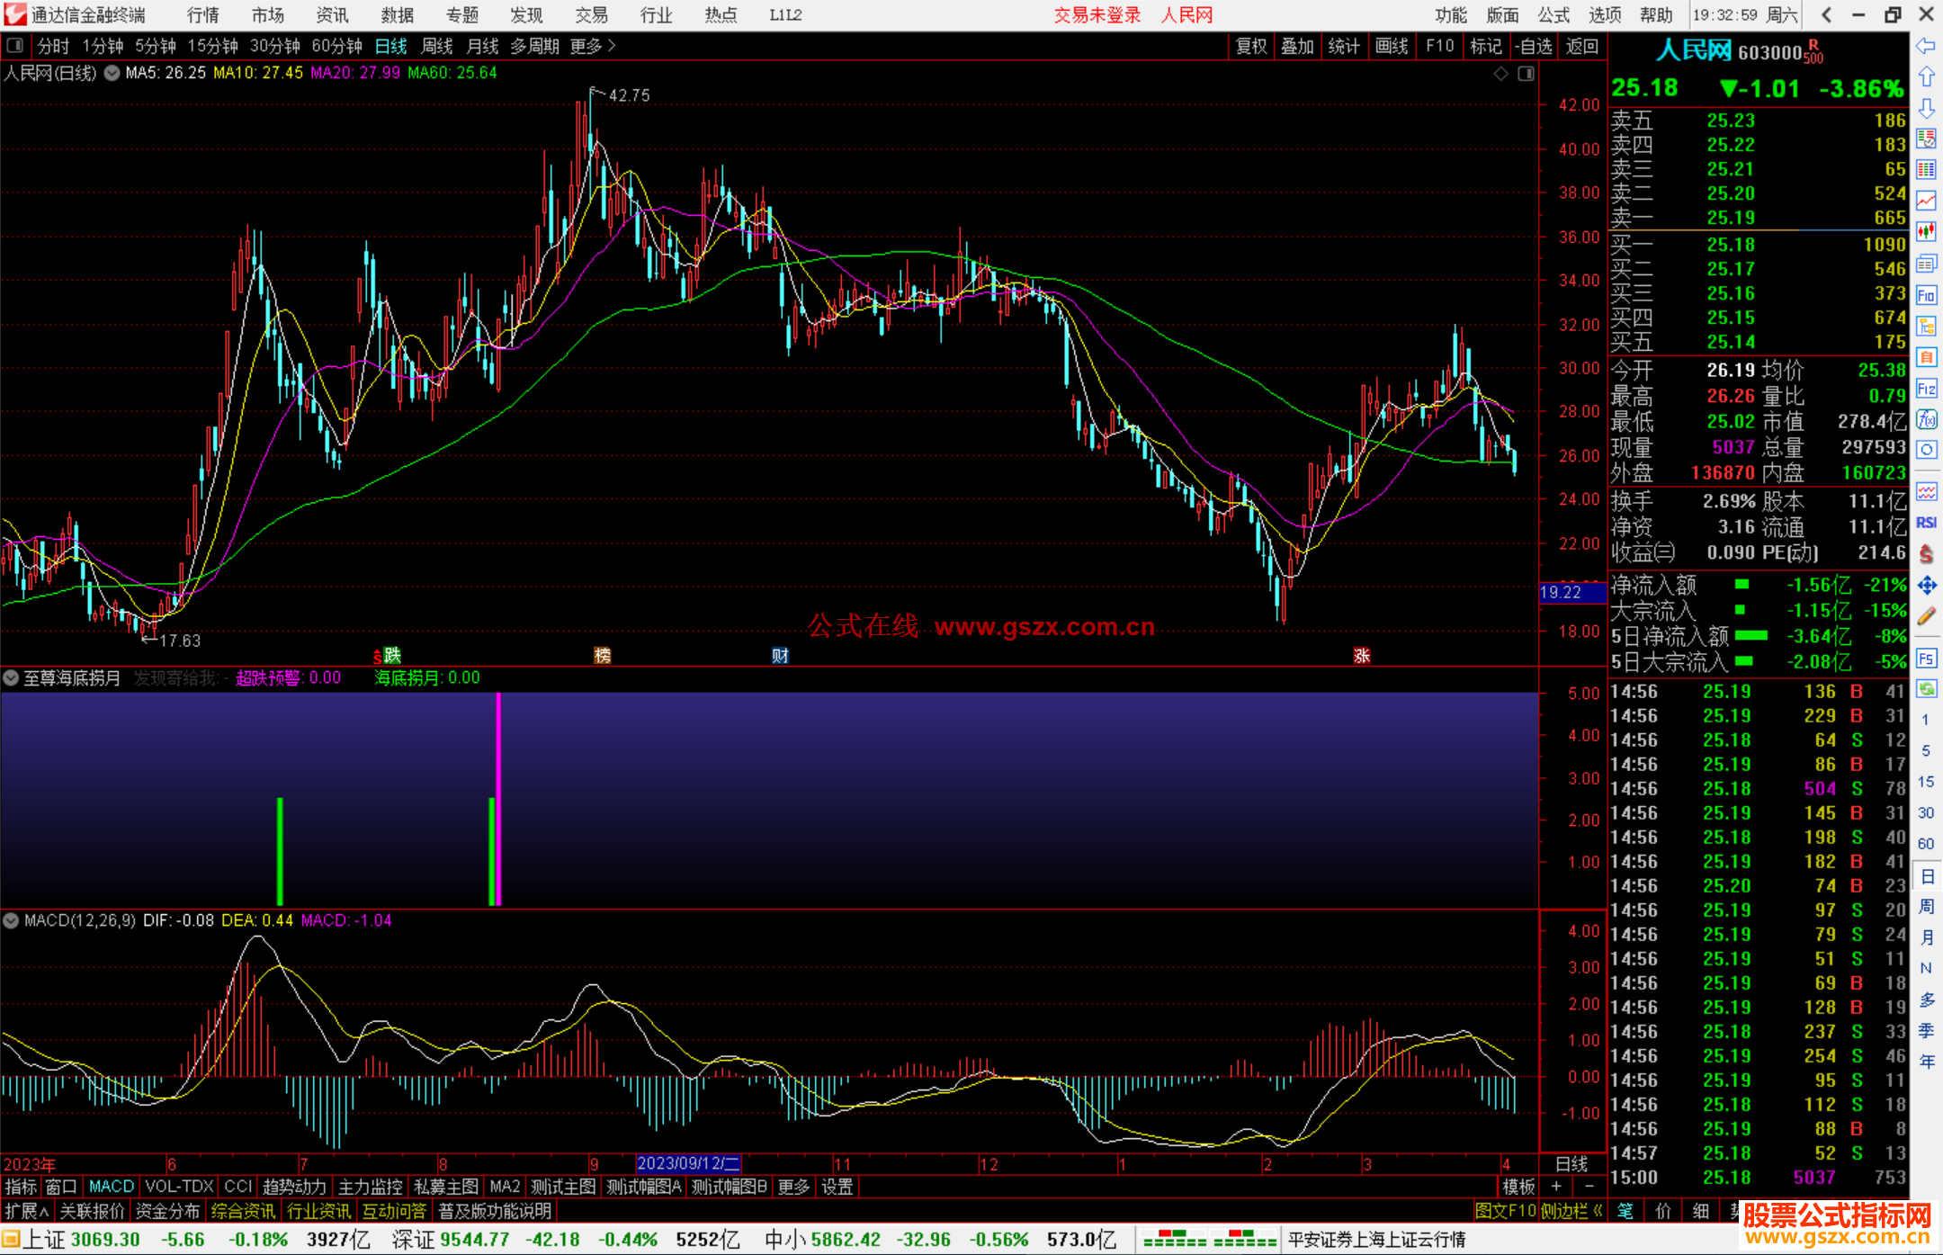The image size is (1943, 1255).
Task: Open the formula f(x) sidebar icon
Action: (x=1926, y=419)
